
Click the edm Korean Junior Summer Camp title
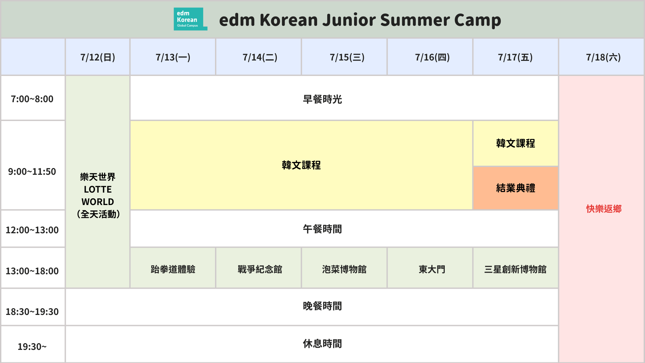(360, 20)
